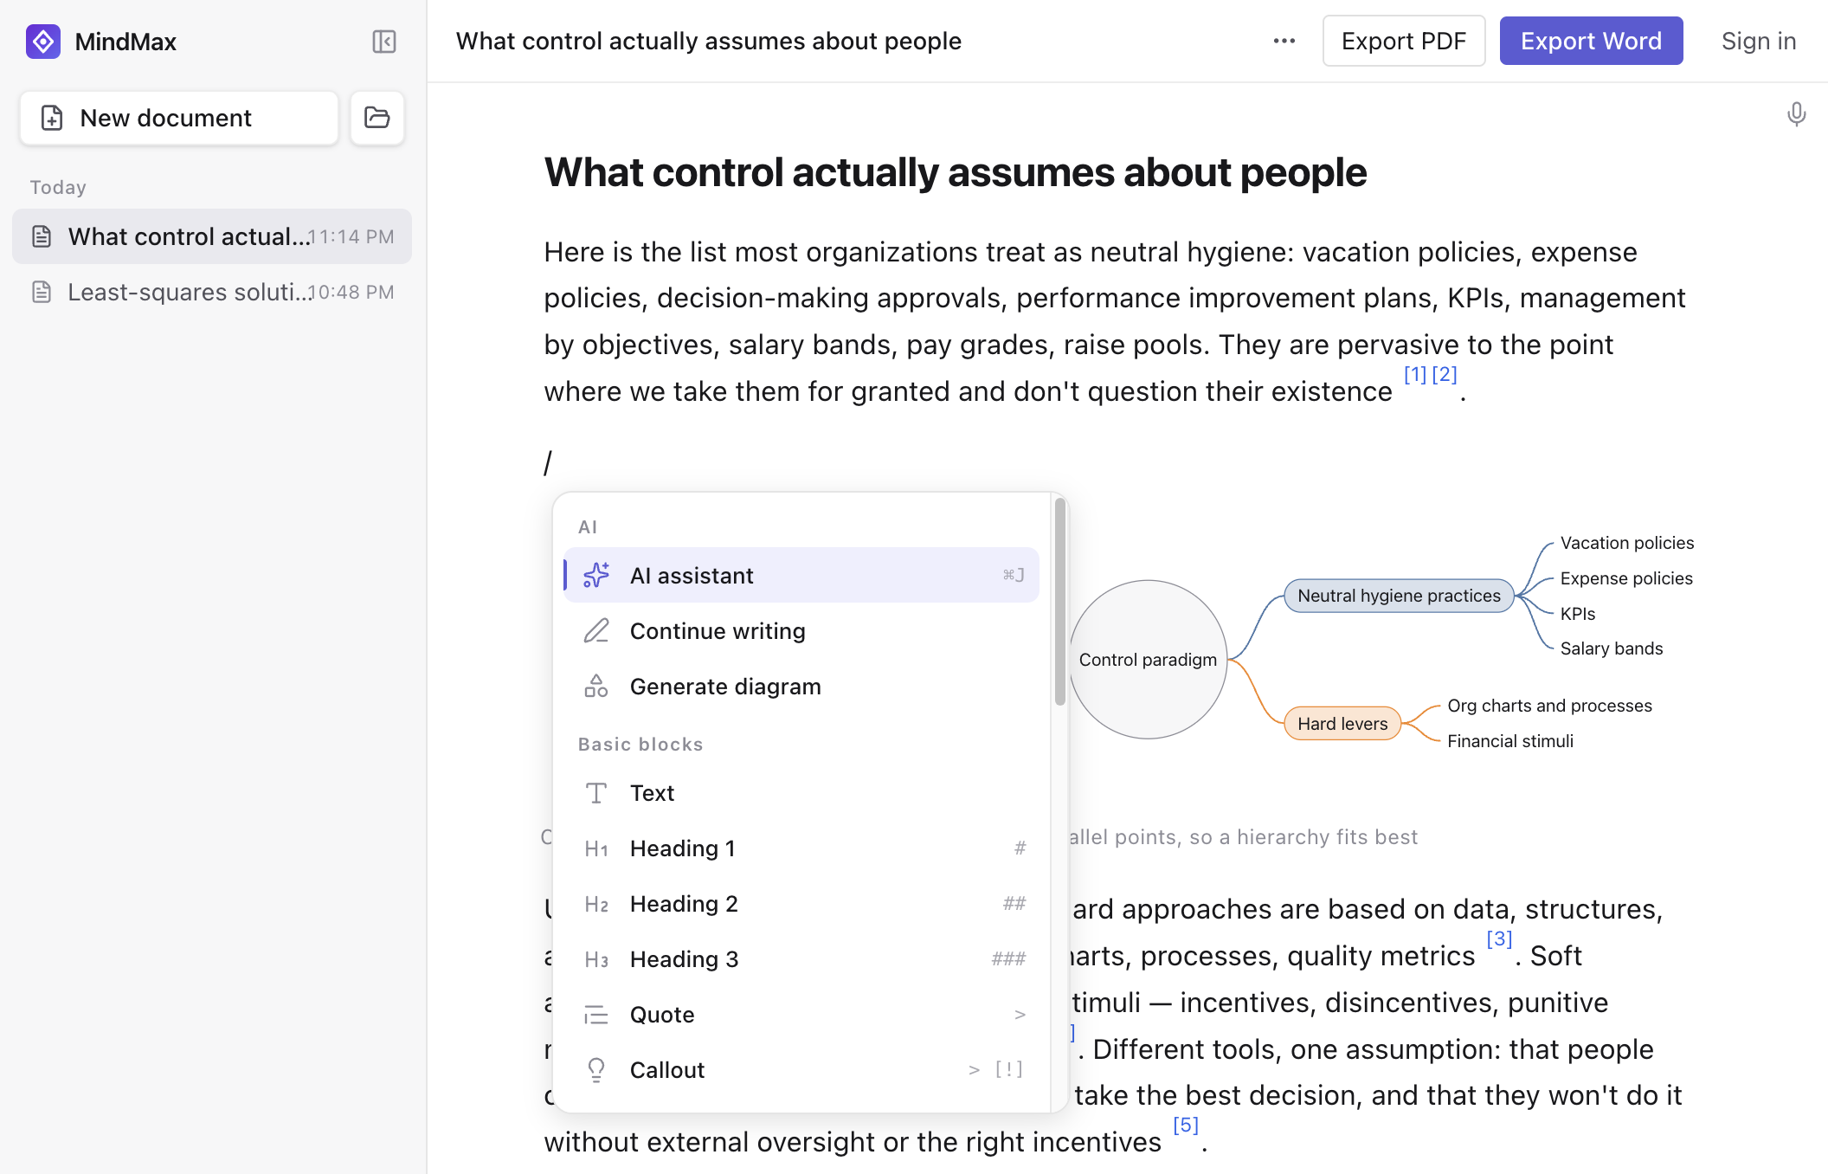Click the slash menu scrollbar
The height and width of the screenshot is (1174, 1828).
tap(1059, 602)
